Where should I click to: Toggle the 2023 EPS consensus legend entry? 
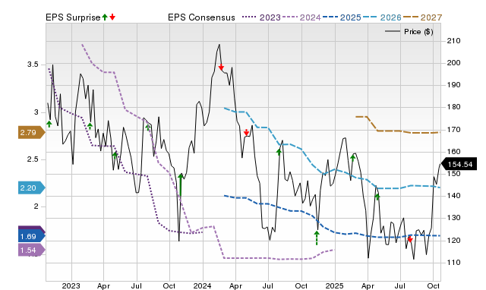[261, 17]
